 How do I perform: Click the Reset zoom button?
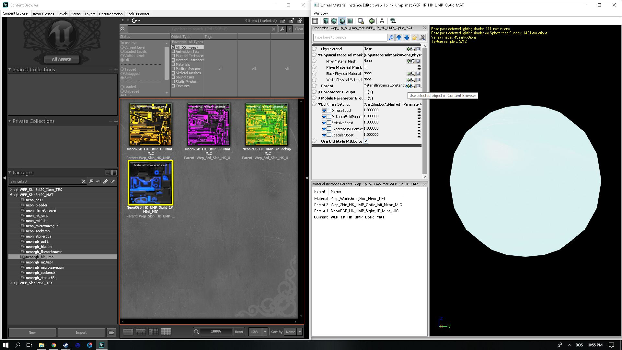coord(239,332)
